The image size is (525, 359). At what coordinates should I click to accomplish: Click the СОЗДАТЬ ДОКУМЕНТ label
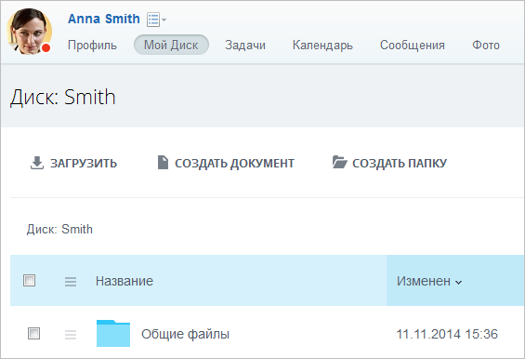click(234, 164)
